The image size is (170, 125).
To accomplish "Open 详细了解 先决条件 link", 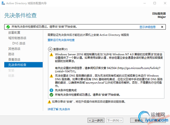I will coord(59,109).
